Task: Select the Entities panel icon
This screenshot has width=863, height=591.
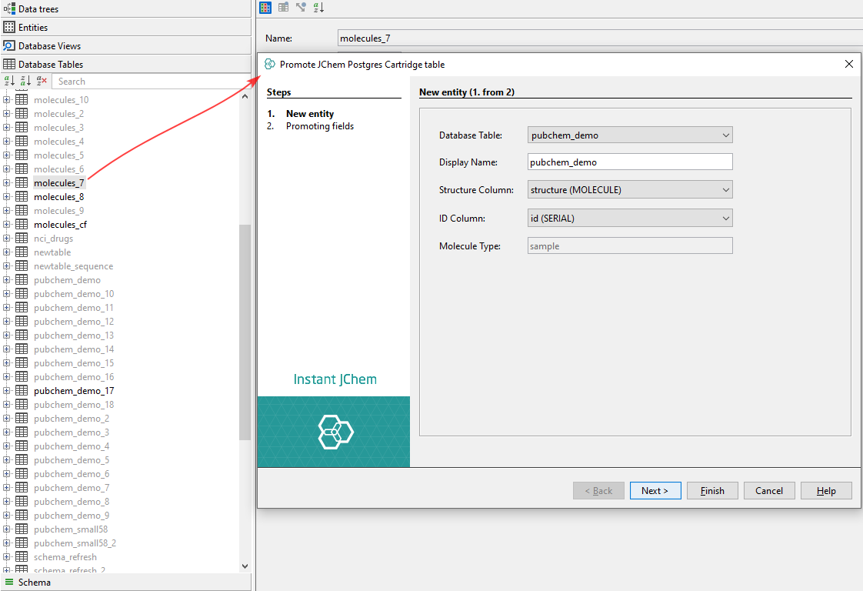Action: pyautogui.click(x=8, y=27)
